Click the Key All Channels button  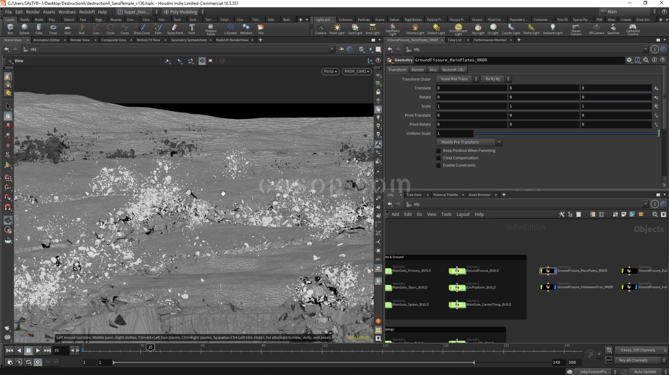[633, 360]
